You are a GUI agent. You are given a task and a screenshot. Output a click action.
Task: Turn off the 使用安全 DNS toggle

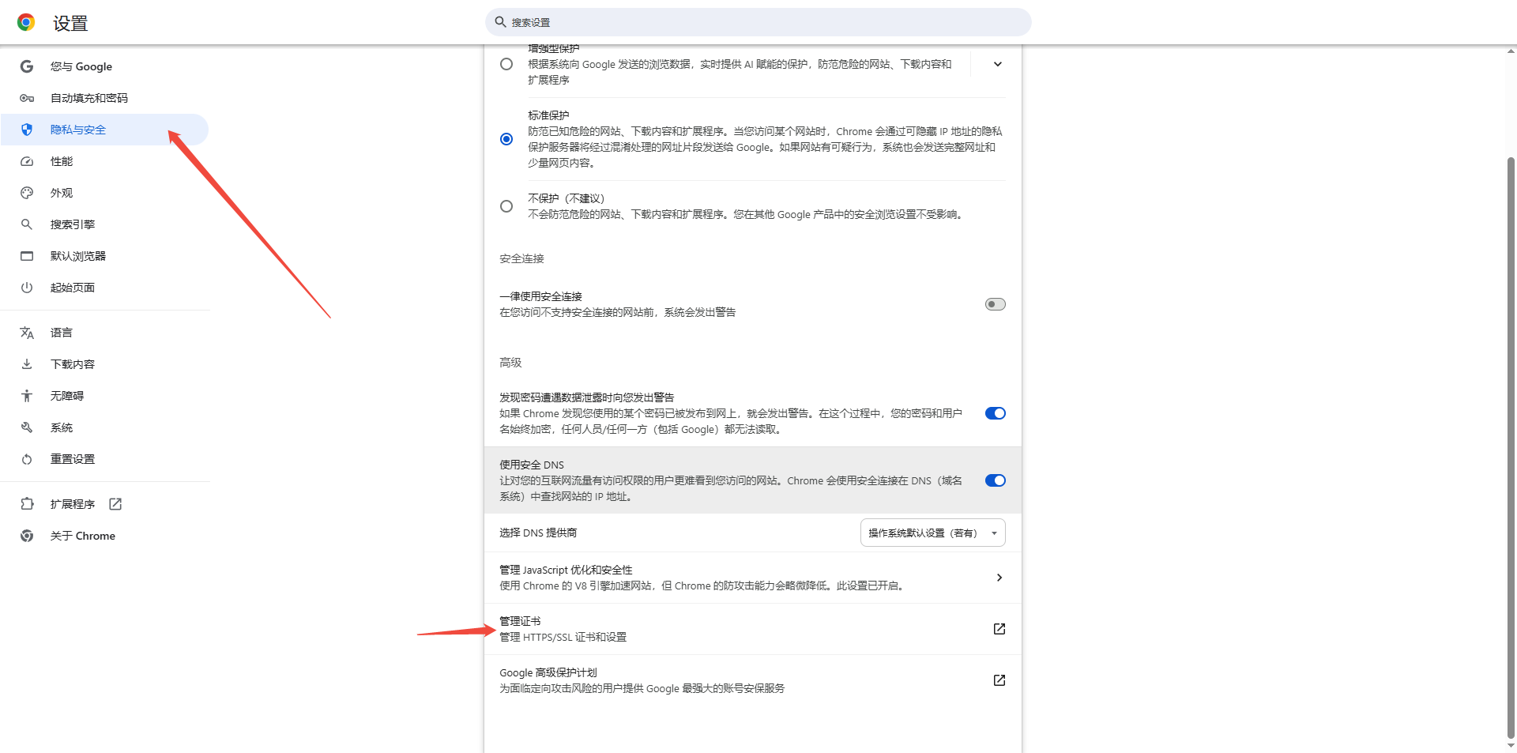tap(995, 480)
